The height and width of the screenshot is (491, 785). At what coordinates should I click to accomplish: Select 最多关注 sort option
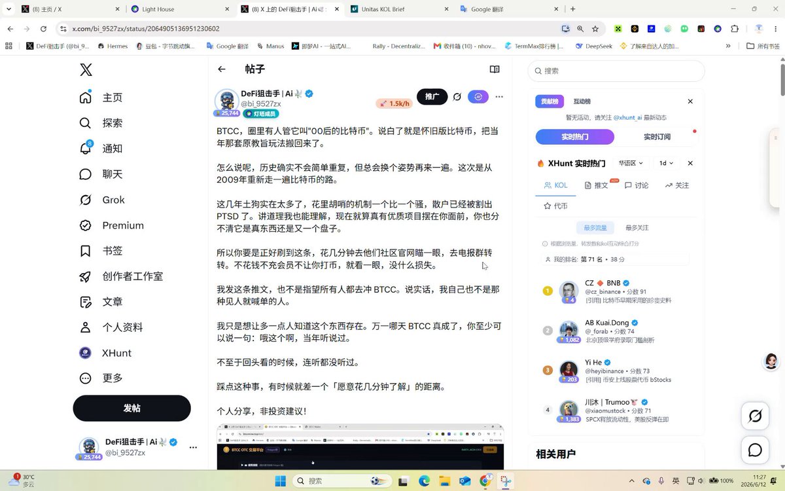(637, 228)
